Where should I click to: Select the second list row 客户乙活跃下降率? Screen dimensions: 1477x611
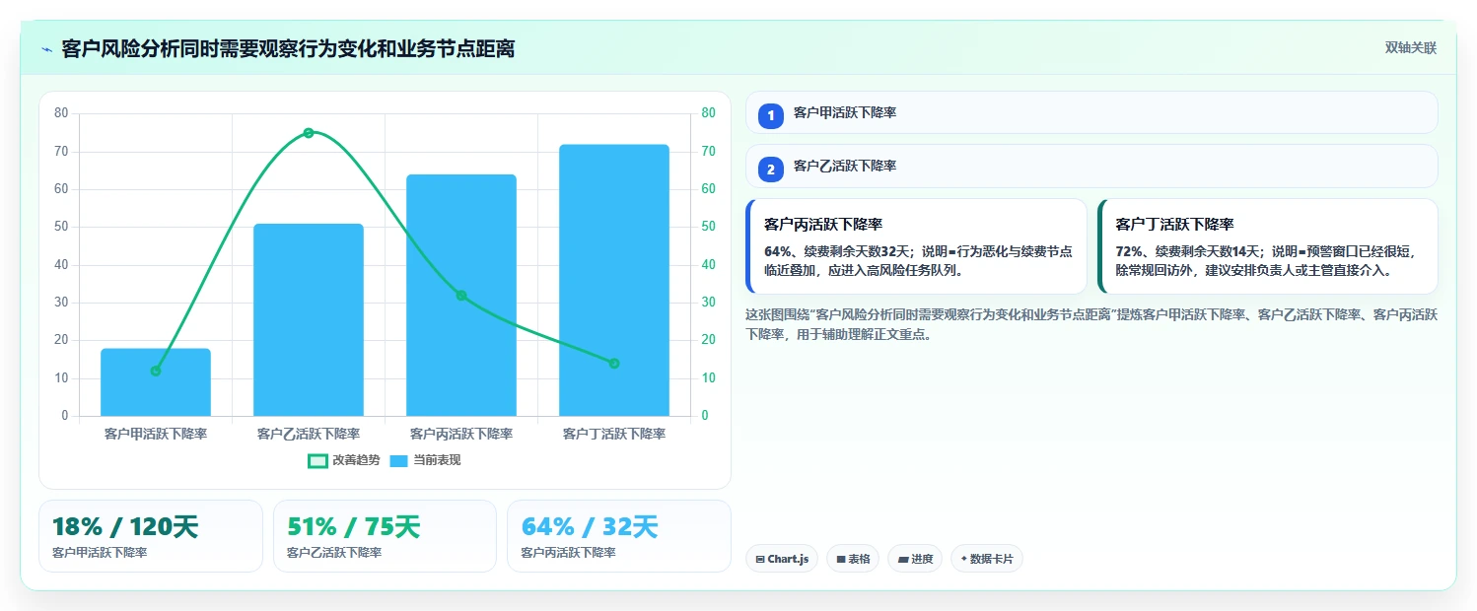tap(1091, 166)
